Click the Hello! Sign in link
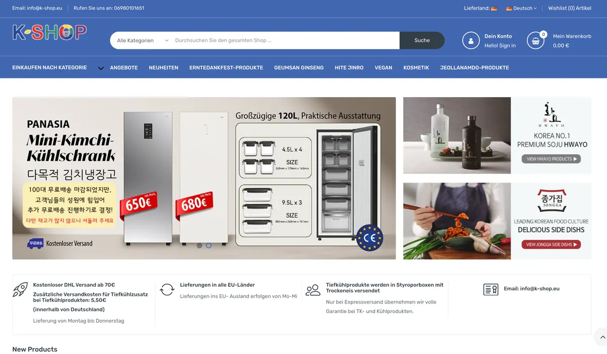This screenshot has width=607, height=354. (500, 46)
